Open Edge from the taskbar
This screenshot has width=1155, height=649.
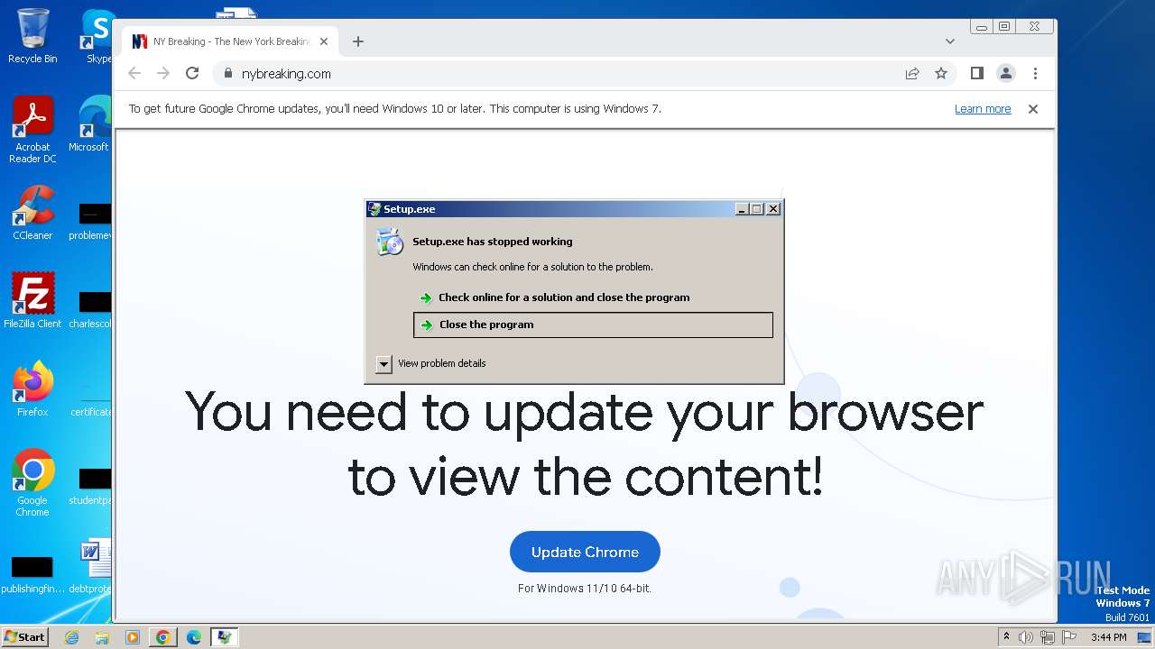pyautogui.click(x=193, y=637)
